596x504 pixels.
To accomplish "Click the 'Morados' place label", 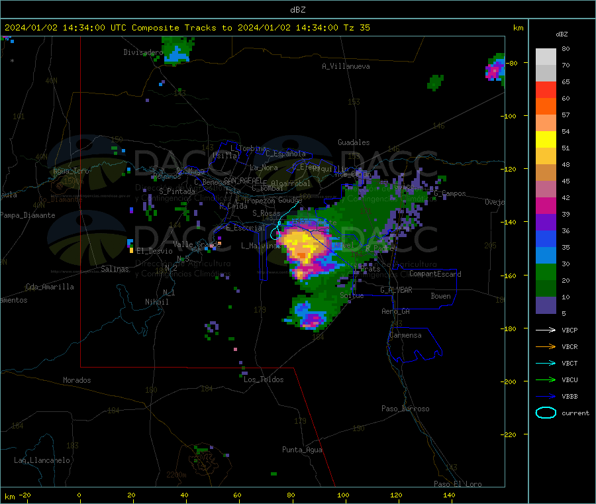I will coord(77,380).
